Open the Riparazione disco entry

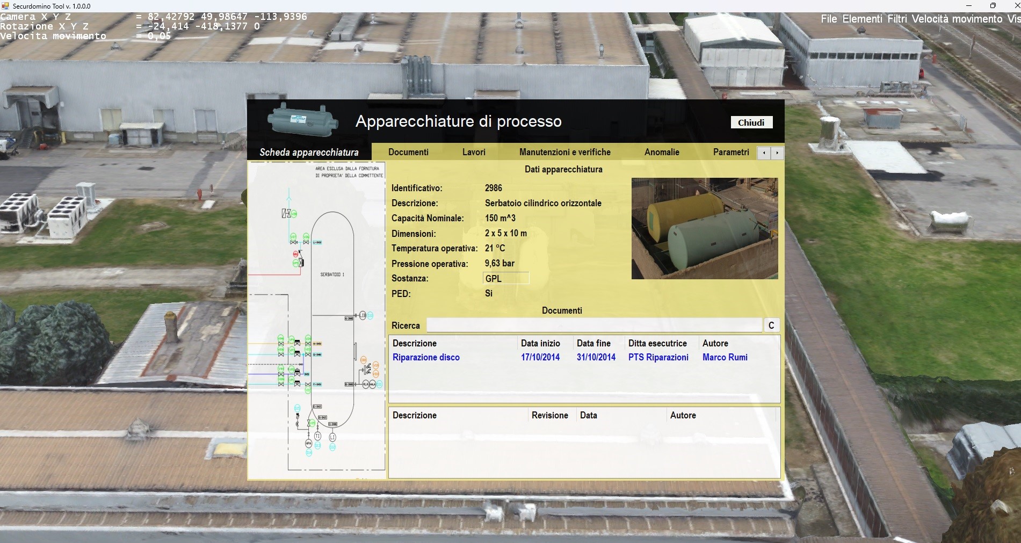tap(426, 357)
